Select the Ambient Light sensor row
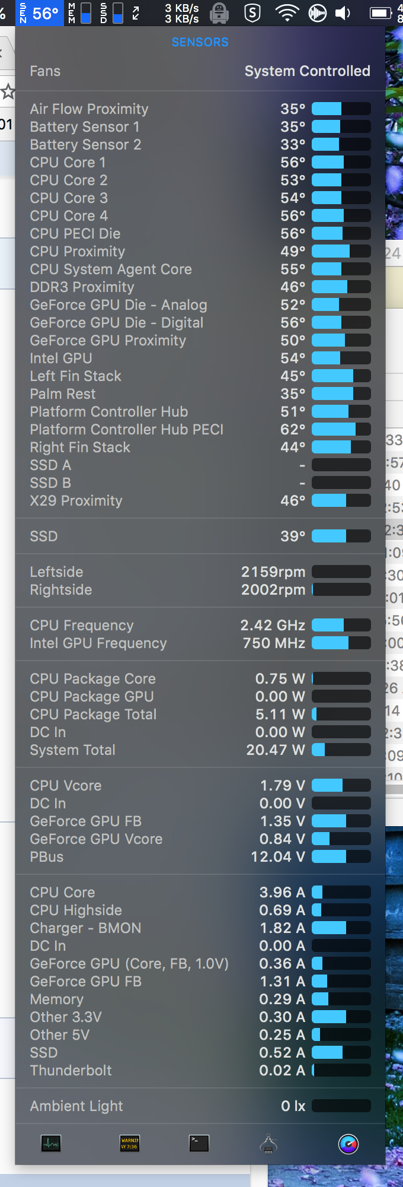 [200, 1106]
